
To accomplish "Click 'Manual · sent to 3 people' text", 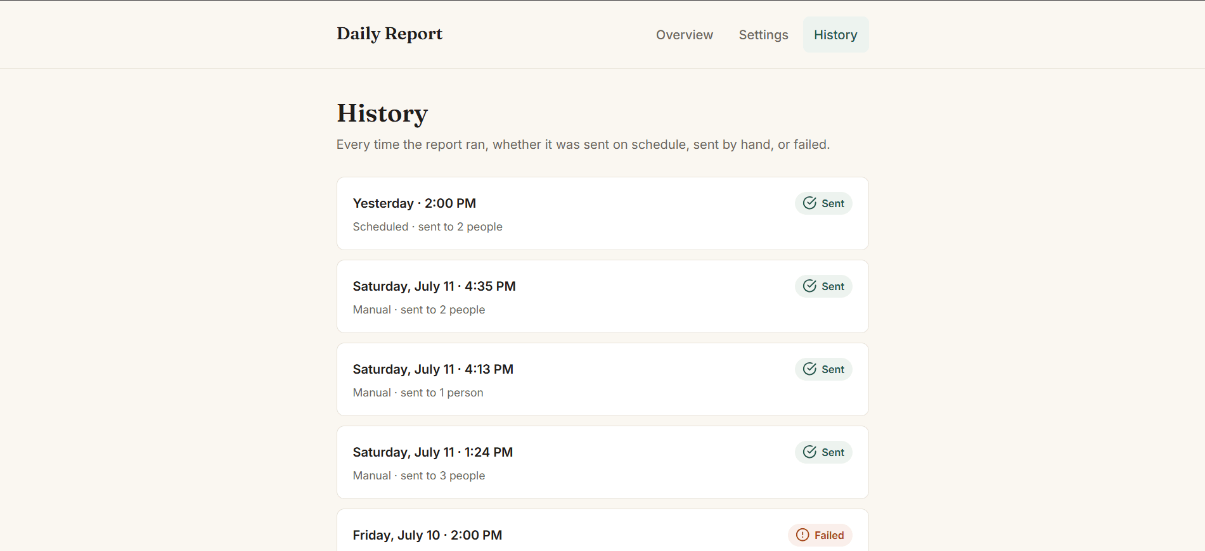I will (419, 476).
